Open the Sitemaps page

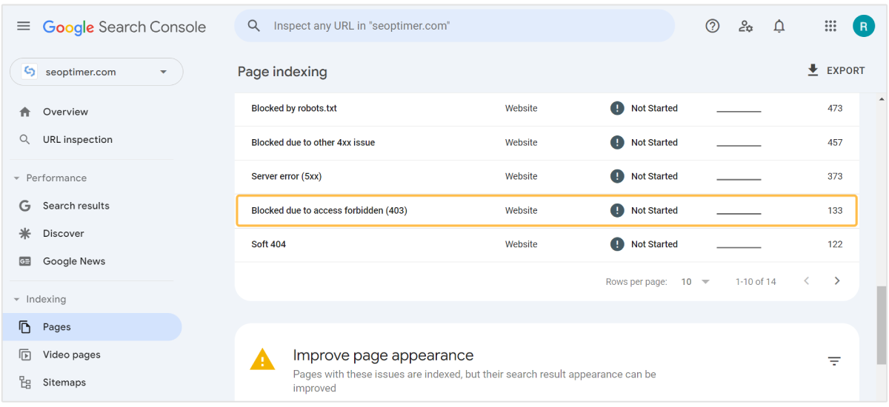64,383
